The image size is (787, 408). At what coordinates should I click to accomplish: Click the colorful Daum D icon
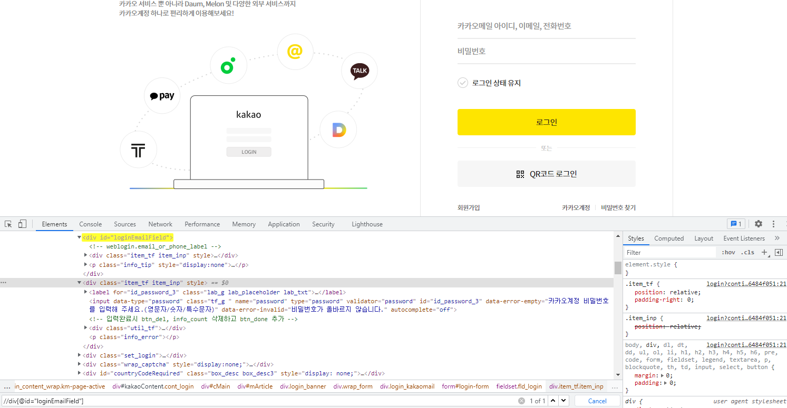pos(338,129)
